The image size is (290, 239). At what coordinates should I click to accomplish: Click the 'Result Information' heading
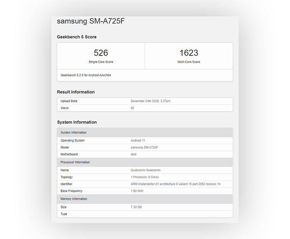(x=76, y=92)
